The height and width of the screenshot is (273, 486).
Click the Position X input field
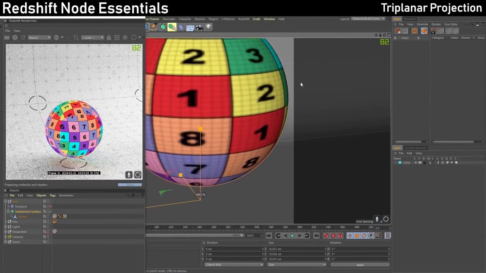(234, 249)
